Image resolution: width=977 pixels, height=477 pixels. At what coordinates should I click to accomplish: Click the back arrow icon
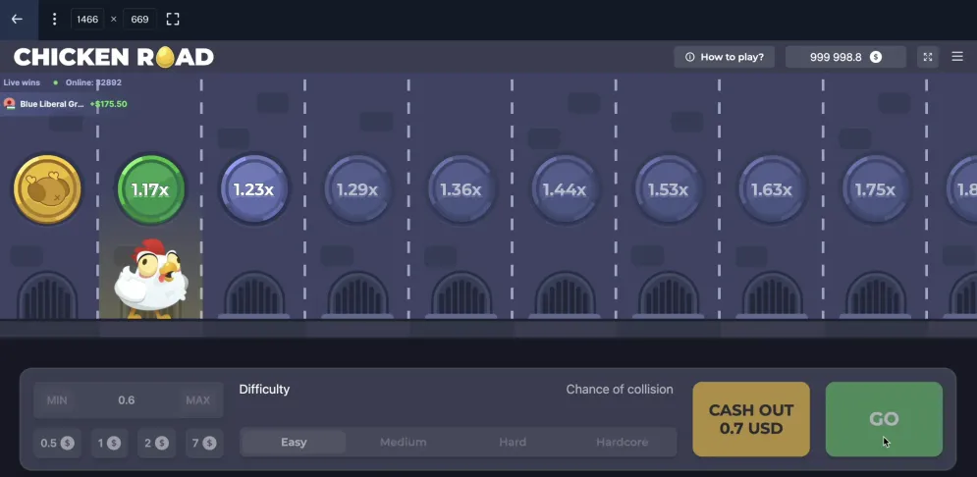[x=17, y=20]
